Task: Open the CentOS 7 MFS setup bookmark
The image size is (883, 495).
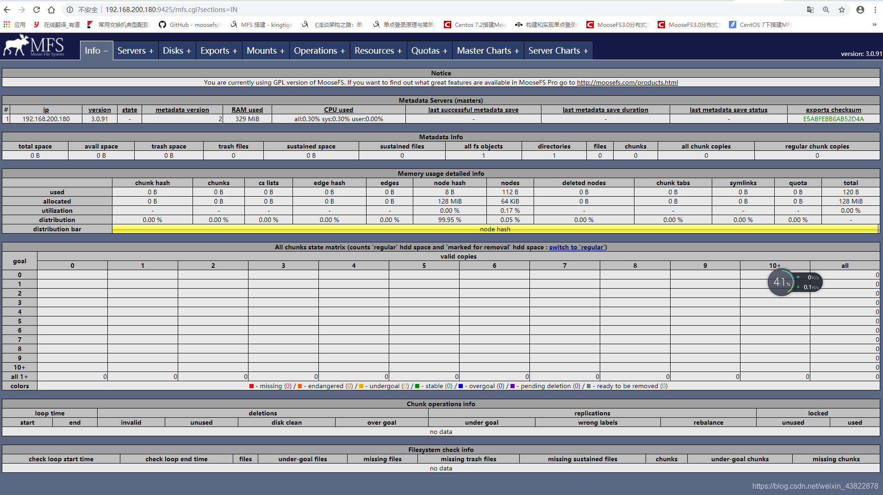Action: [760, 25]
